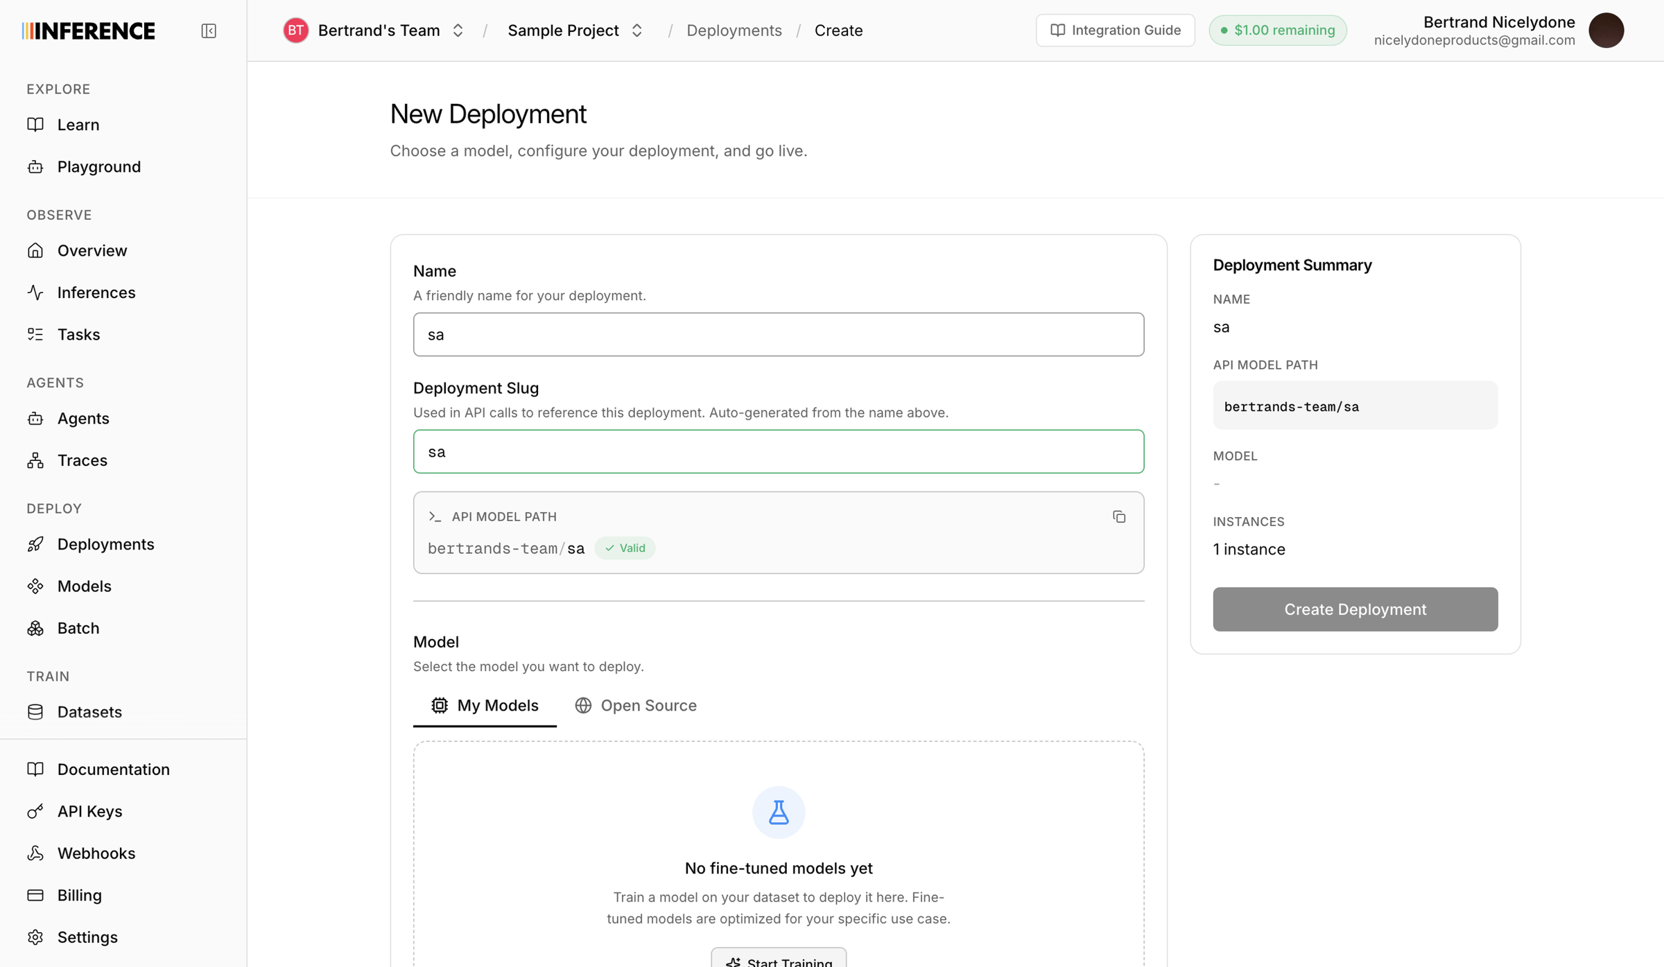Click the Webhooks icon
Image resolution: width=1664 pixels, height=967 pixels.
click(x=35, y=853)
